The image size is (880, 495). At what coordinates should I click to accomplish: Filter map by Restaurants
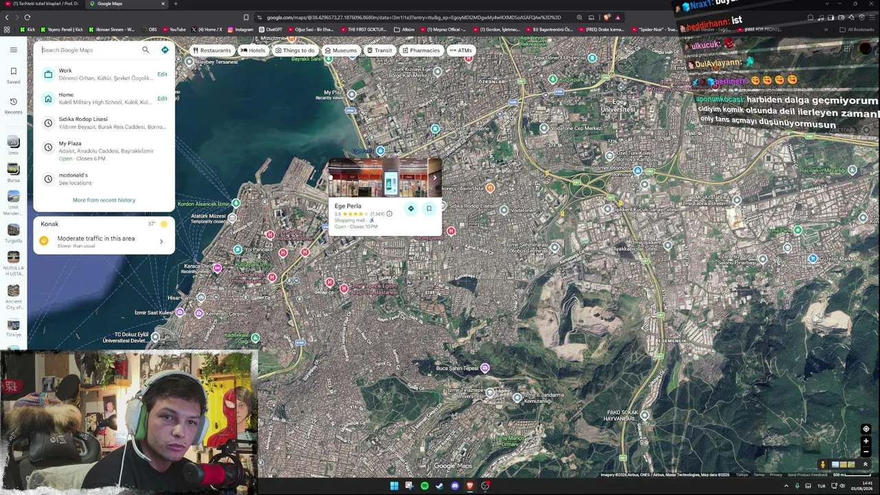pyautogui.click(x=211, y=50)
